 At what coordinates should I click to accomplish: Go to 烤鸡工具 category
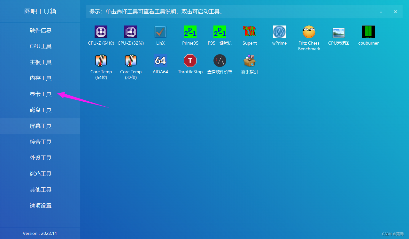[40, 174]
